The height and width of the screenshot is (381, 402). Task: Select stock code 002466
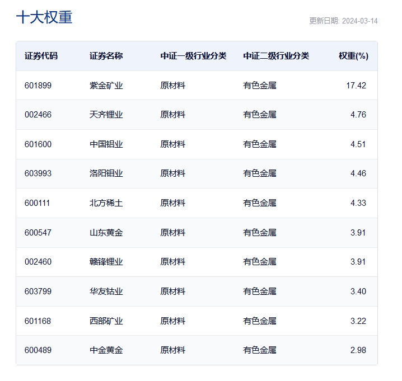tap(38, 115)
